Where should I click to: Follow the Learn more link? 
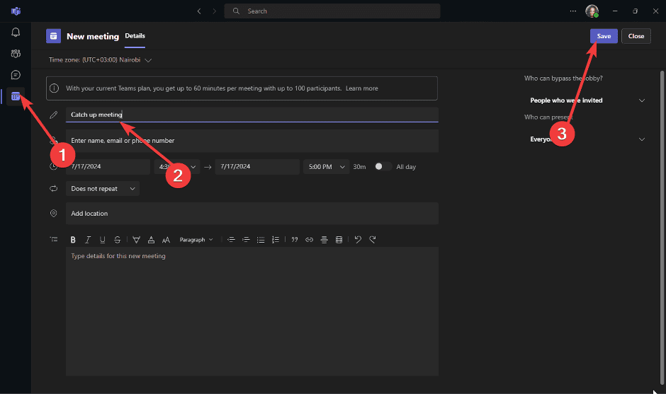coord(362,88)
